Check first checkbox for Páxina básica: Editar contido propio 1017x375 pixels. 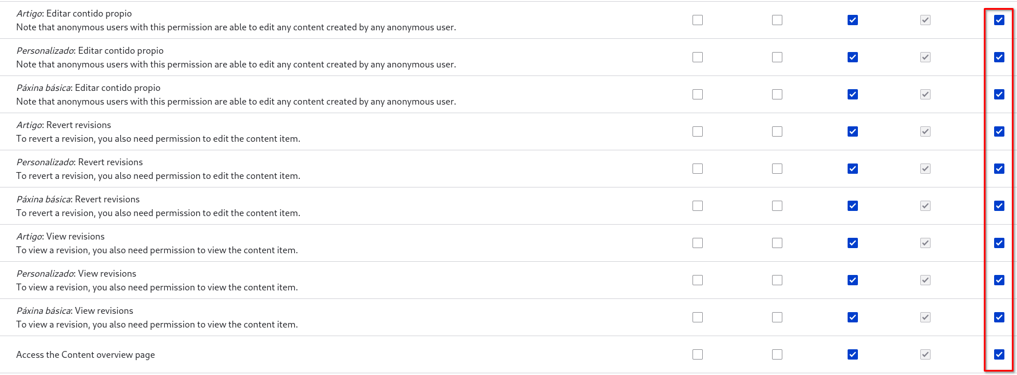[x=698, y=94]
